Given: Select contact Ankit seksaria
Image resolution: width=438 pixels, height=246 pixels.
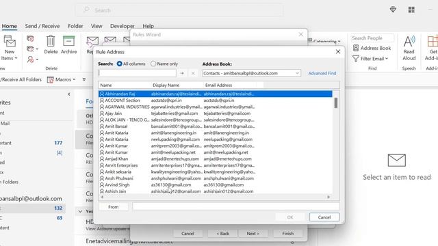Looking at the screenshot, I should pyautogui.click(x=216, y=172).
